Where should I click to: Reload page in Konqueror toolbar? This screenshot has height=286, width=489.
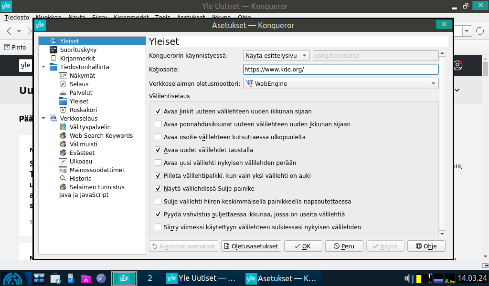(x=480, y=31)
